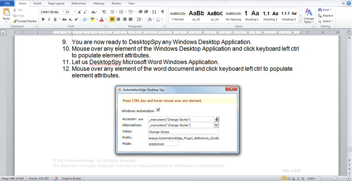Switch to Web Layout view
Screen dimensions: 352x181
pos(294,178)
